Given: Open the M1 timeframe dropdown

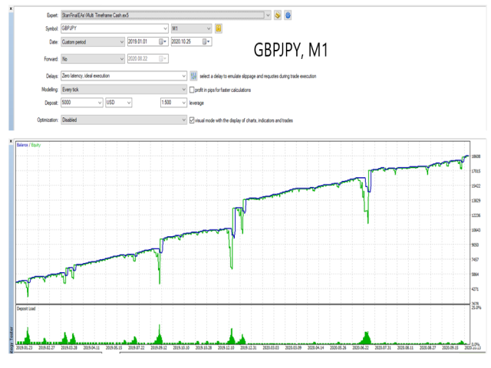Looking at the screenshot, I should [208, 28].
